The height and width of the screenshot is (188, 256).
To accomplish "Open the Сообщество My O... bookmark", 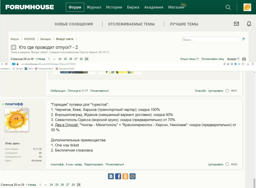I will (44, 69).
